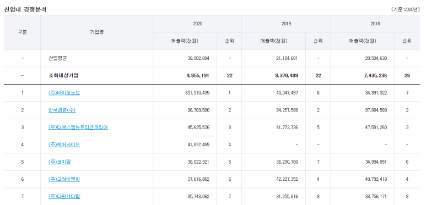This screenshot has height=205, width=426.
Task: Select the value 45,625,526
Action: coord(198,128)
